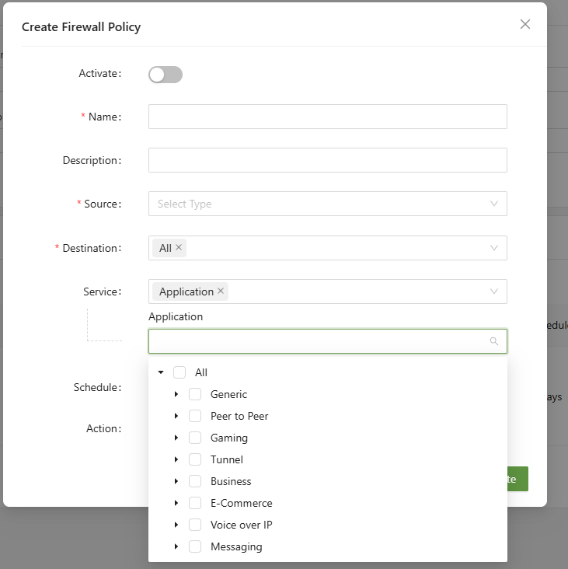Open the Source type dropdown
Viewport: 568px width, 569px height.
tap(327, 204)
